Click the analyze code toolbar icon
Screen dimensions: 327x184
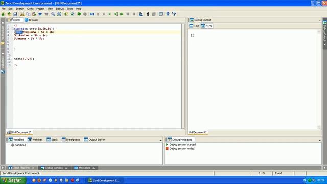tap(141, 14)
